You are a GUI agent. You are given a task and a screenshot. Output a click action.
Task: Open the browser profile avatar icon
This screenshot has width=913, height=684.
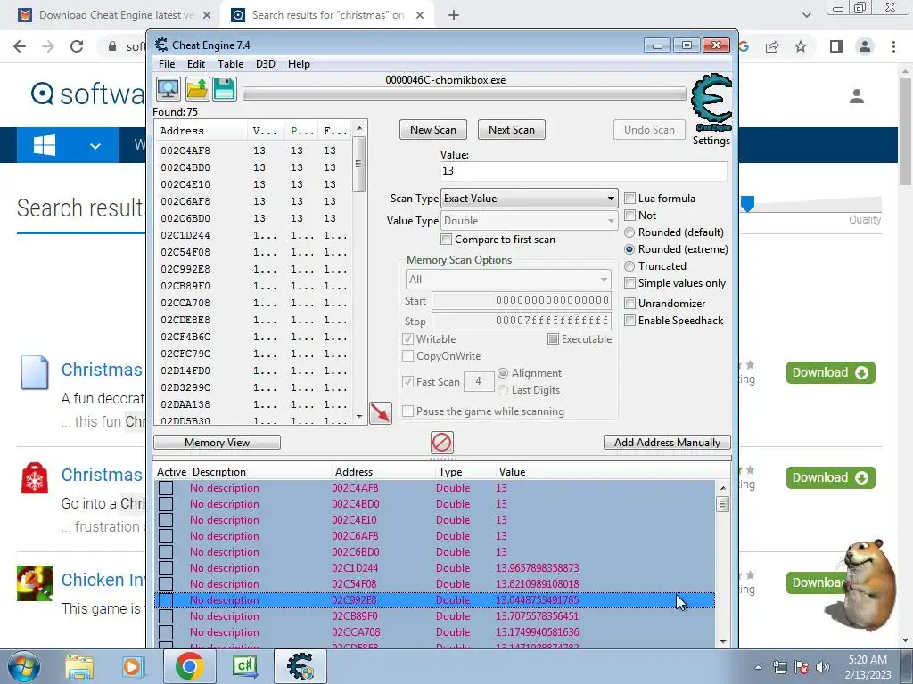[x=865, y=46]
